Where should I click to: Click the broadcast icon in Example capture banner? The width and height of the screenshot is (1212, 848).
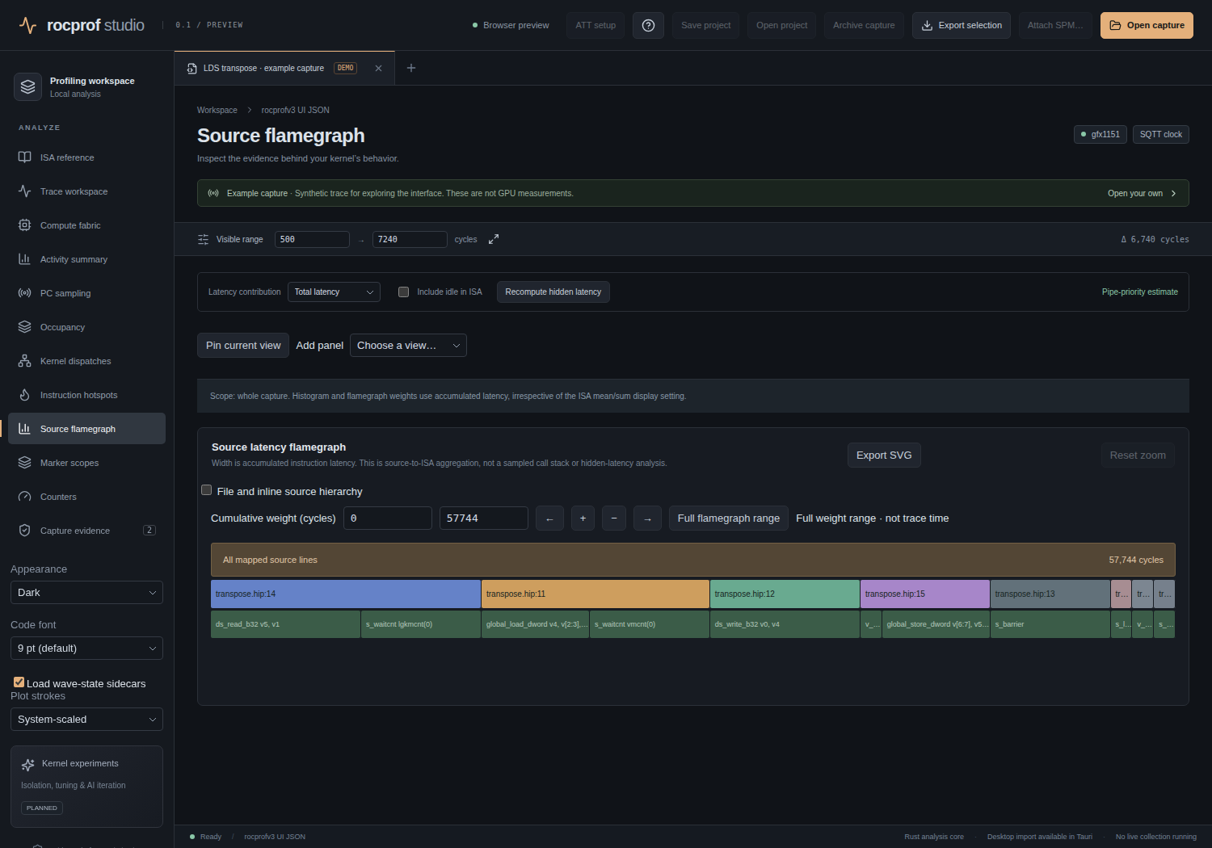click(x=213, y=193)
